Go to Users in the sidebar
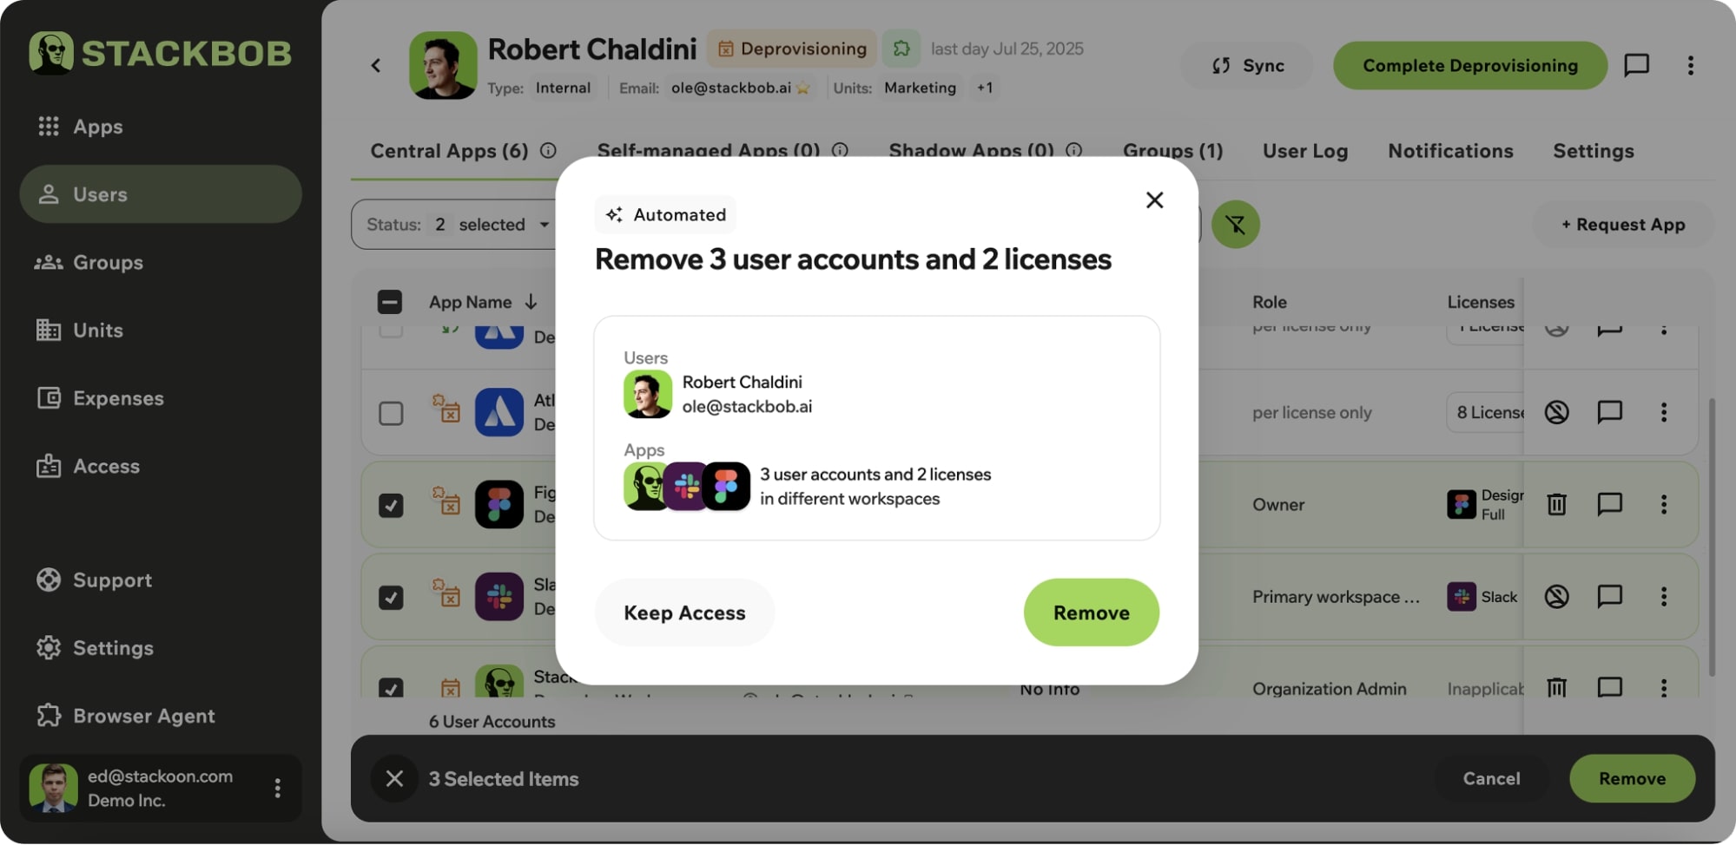This screenshot has width=1736, height=845. pyautogui.click(x=161, y=194)
